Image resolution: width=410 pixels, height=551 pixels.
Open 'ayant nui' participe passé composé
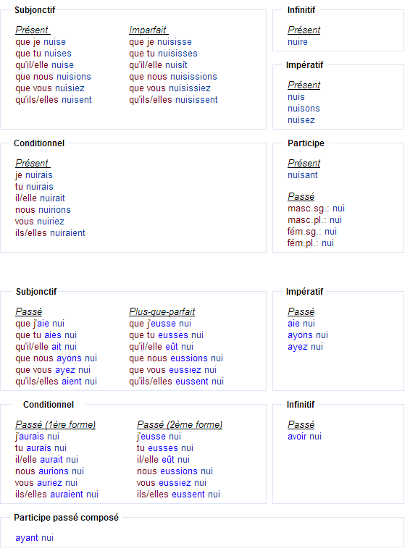[x=35, y=538]
